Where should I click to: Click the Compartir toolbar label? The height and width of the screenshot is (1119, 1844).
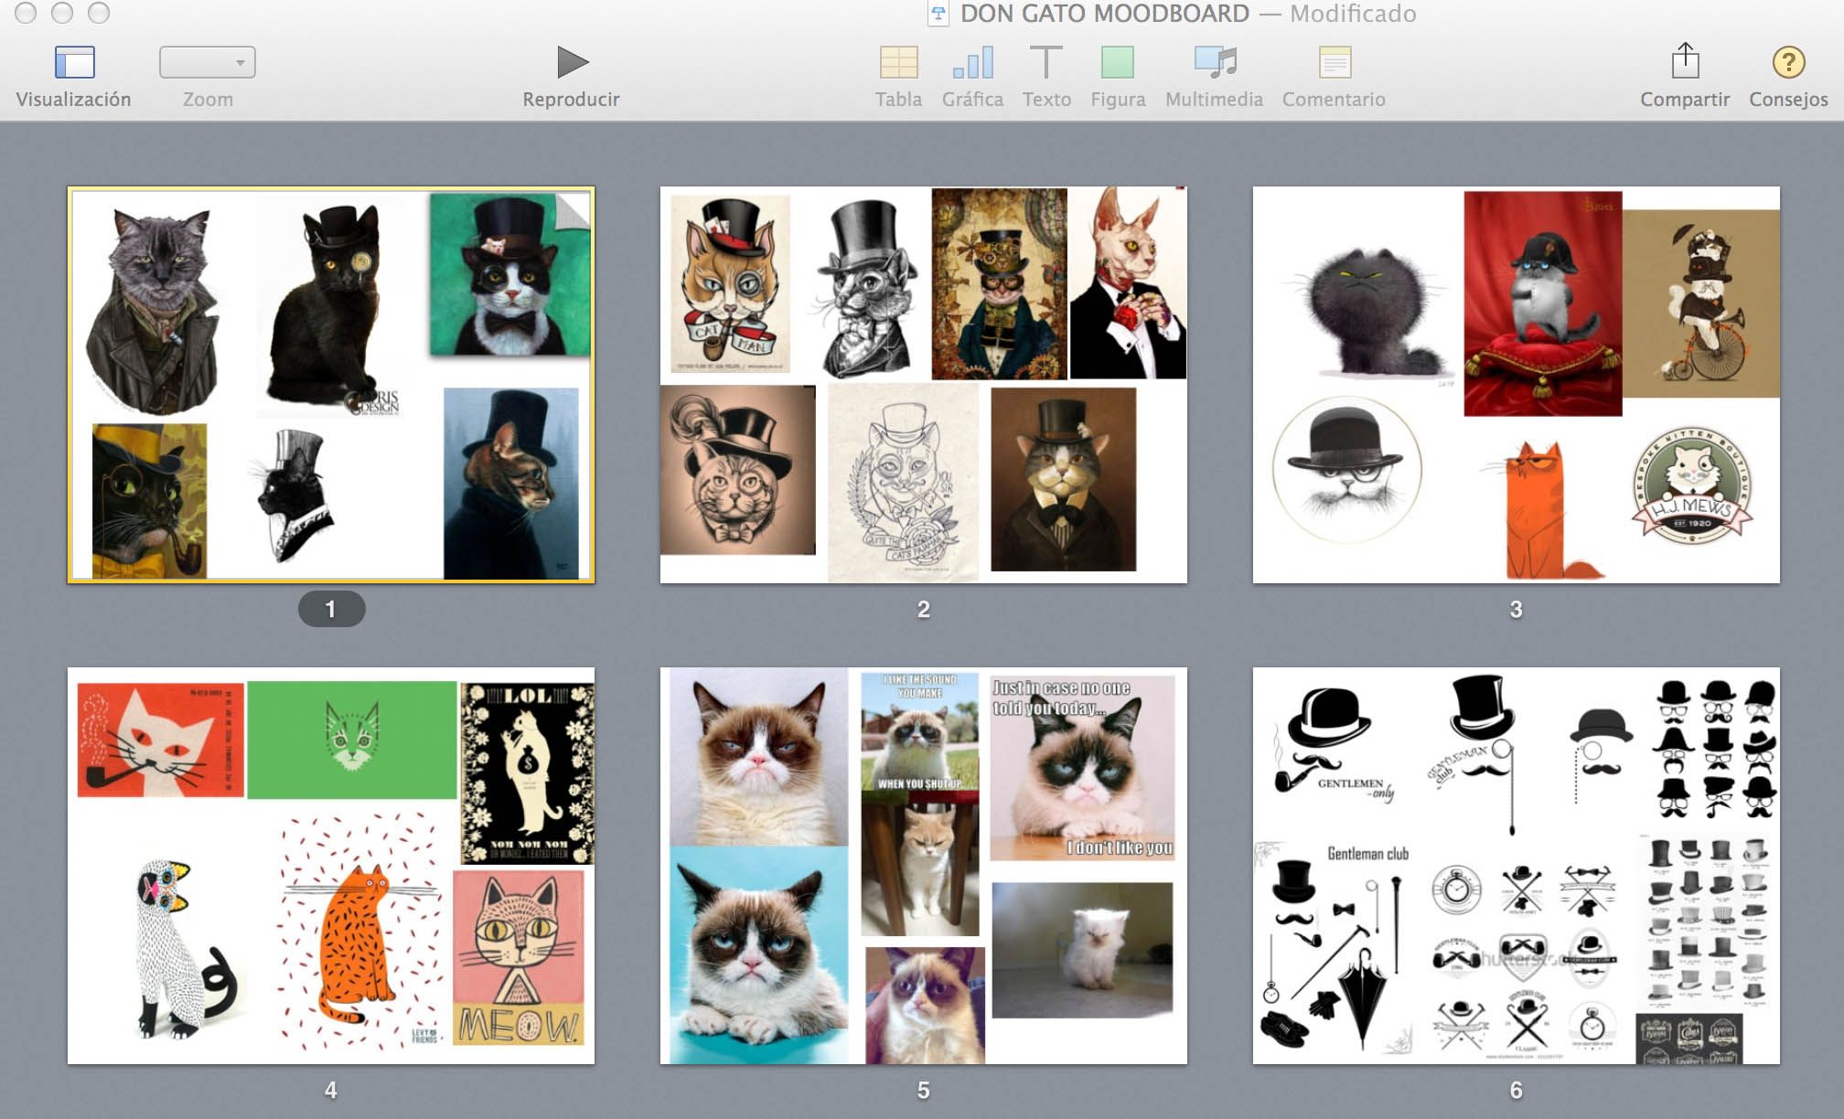[x=1685, y=99]
